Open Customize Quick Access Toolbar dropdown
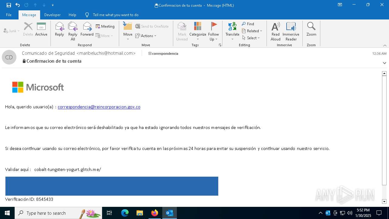389x219 pixels. (53, 5)
